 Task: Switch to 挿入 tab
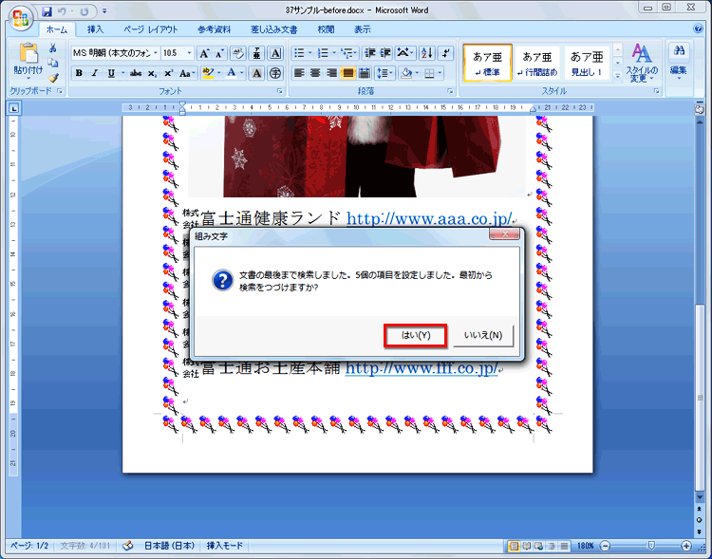pos(95,29)
